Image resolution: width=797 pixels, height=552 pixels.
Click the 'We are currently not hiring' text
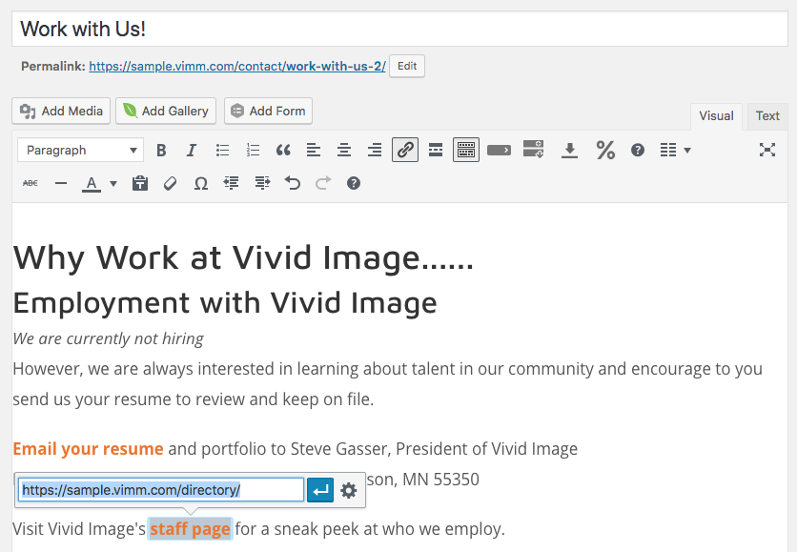click(x=109, y=338)
